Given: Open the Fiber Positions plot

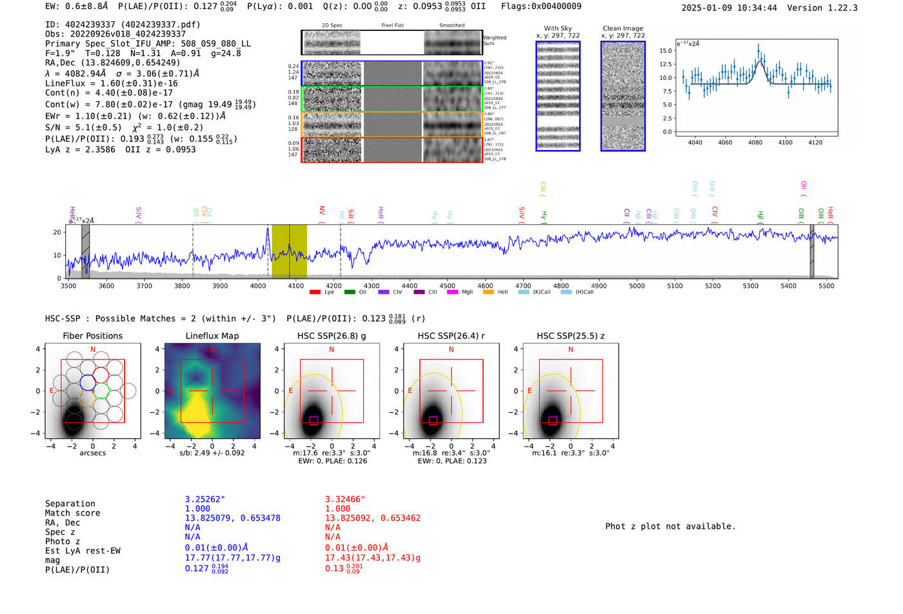Looking at the screenshot, I should (x=93, y=390).
